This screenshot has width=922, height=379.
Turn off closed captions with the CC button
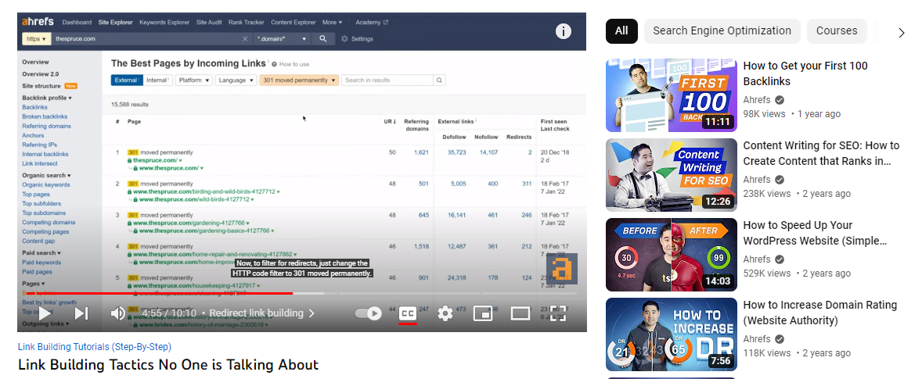pos(408,314)
